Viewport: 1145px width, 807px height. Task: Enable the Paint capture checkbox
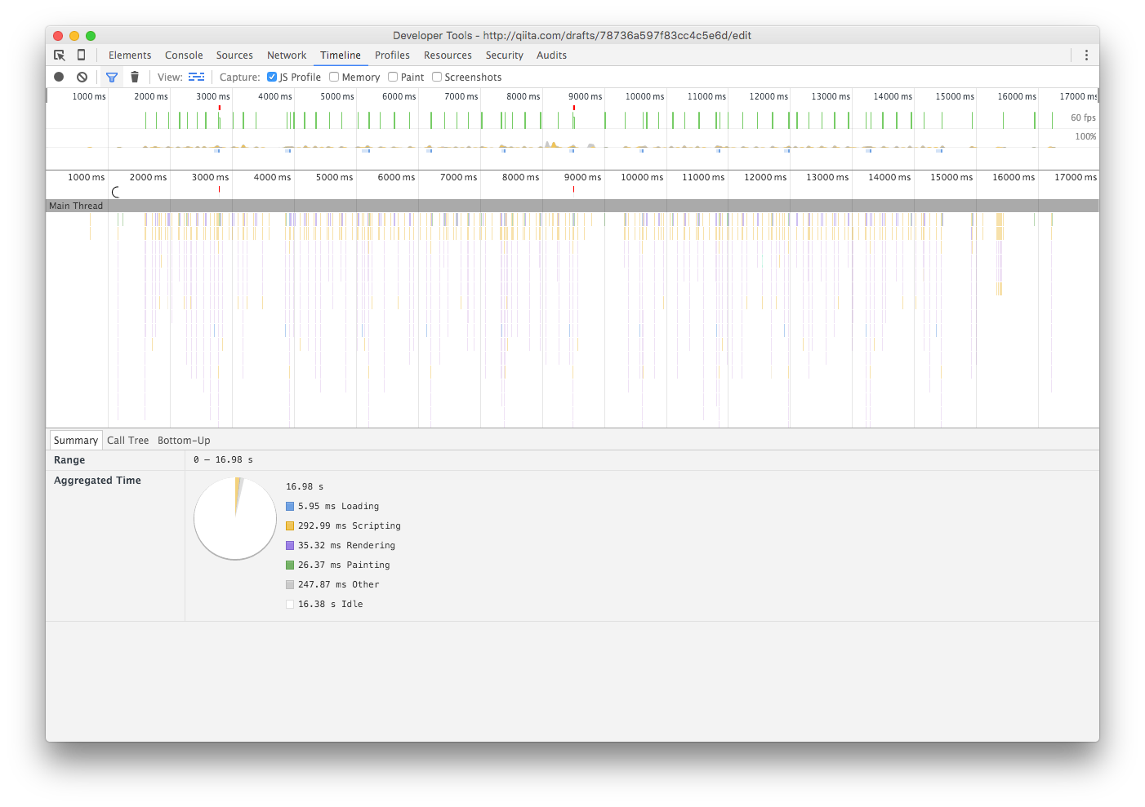coord(393,76)
